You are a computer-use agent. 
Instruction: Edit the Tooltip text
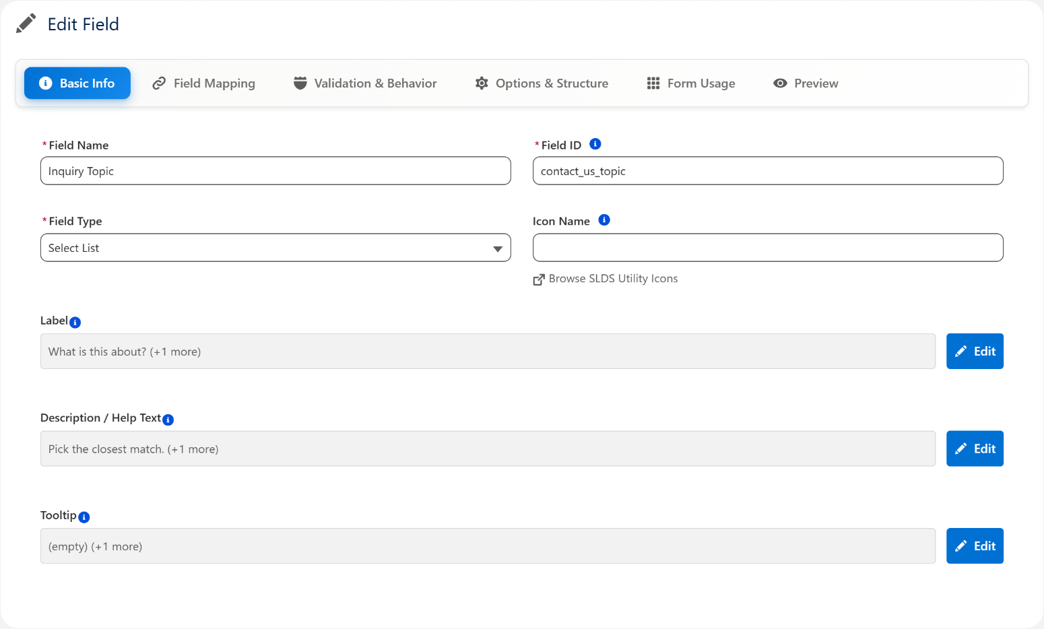(x=975, y=546)
